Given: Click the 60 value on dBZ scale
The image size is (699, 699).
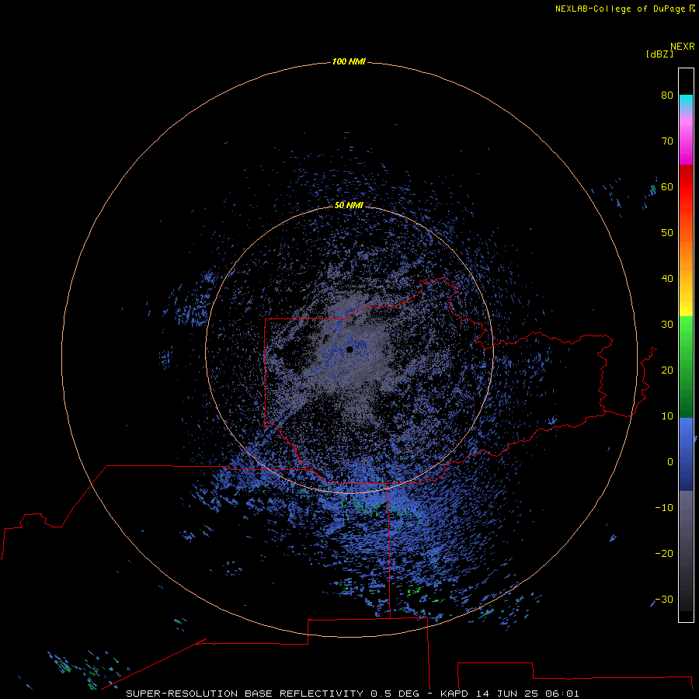Looking at the screenshot, I should [x=667, y=186].
